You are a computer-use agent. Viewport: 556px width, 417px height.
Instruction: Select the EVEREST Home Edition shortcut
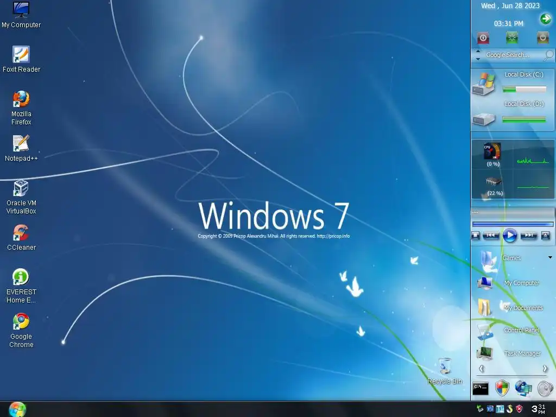pyautogui.click(x=21, y=286)
